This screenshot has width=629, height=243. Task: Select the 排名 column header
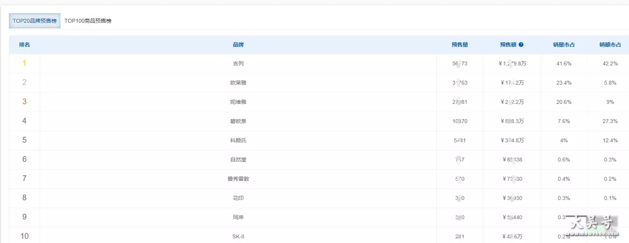click(24, 44)
